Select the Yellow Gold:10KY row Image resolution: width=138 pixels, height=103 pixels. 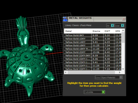[93, 39]
